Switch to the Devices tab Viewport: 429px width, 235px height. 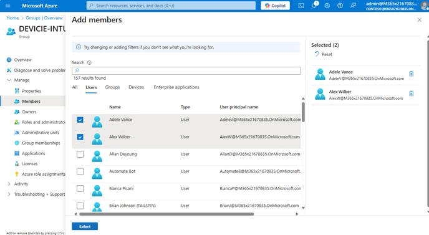click(136, 87)
